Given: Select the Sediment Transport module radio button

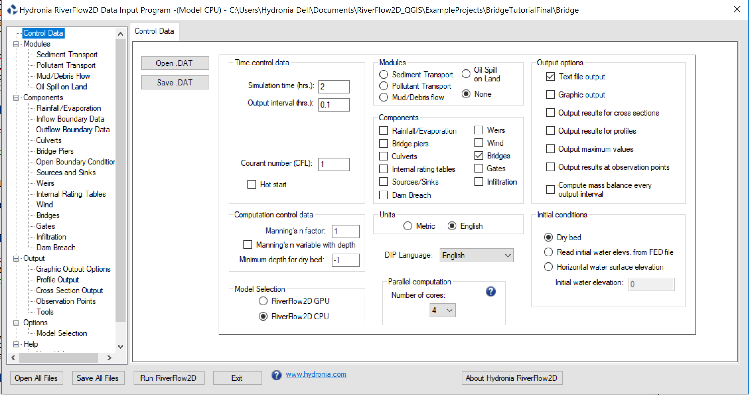Looking at the screenshot, I should (384, 74).
